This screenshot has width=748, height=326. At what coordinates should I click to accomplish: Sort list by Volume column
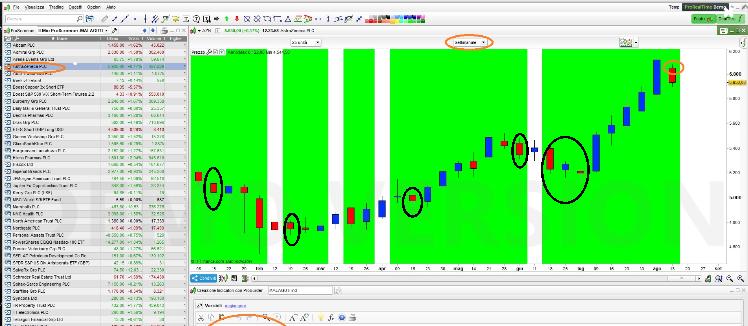pos(154,38)
